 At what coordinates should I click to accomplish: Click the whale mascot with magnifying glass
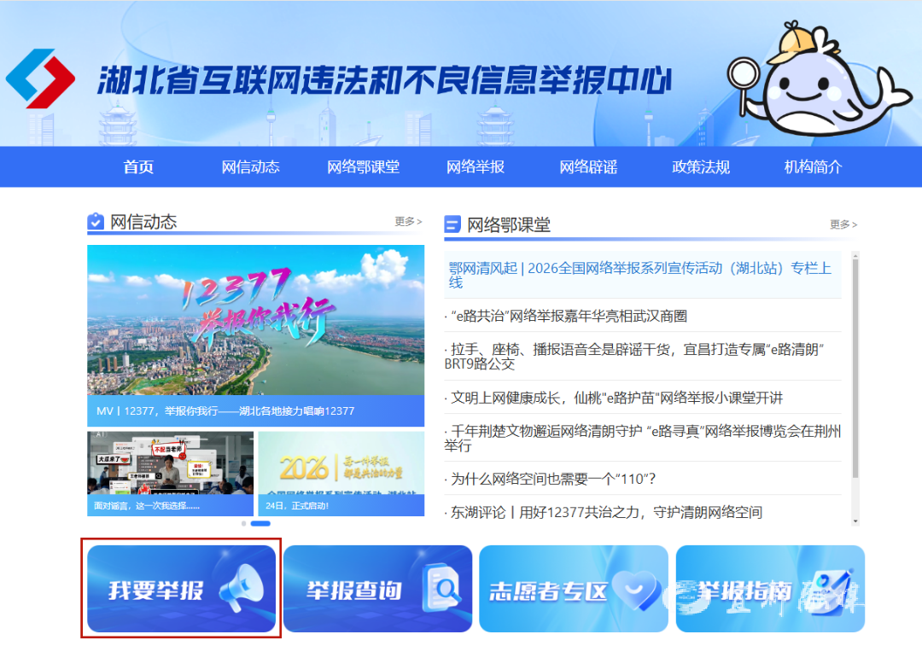[x=819, y=79]
